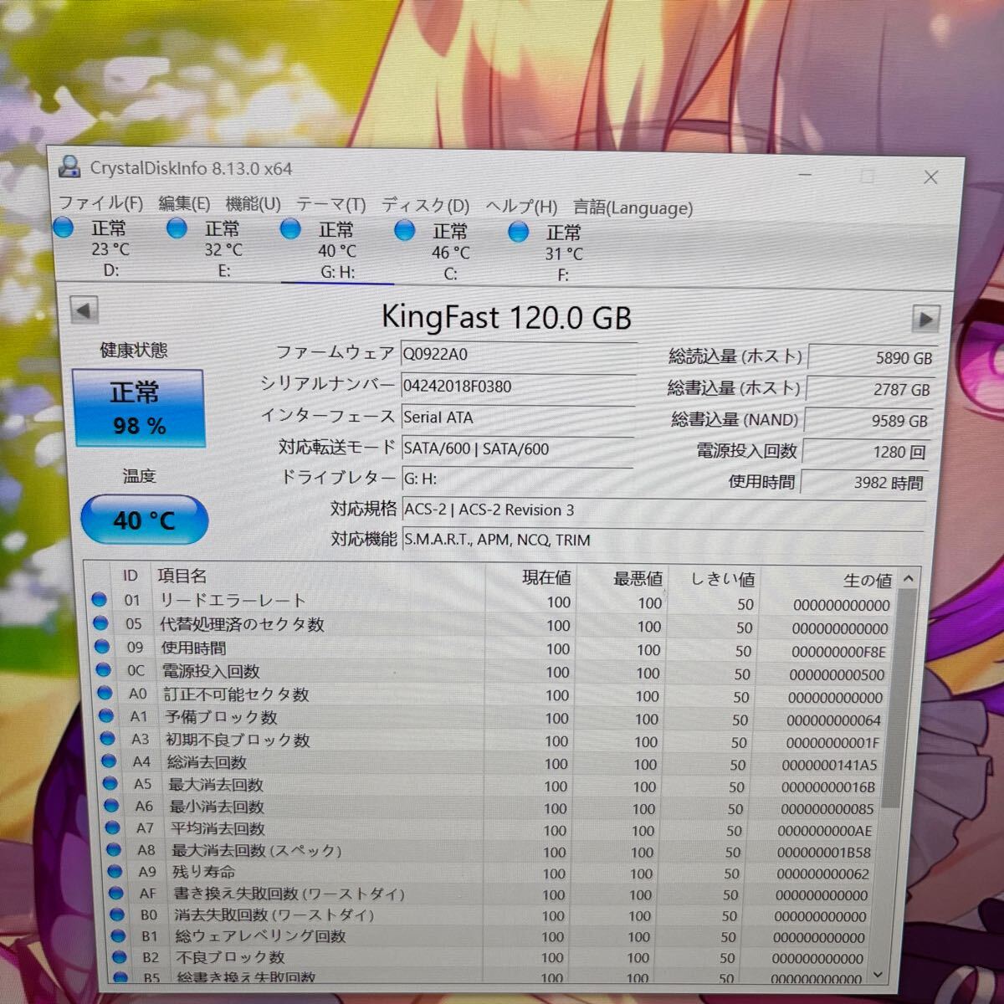Click status orb for row 05 代替処理済のセクタ数
1004x1004 pixels.
coord(101,623)
